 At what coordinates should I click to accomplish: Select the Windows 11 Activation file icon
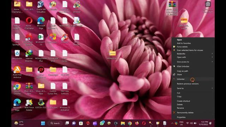65,105
